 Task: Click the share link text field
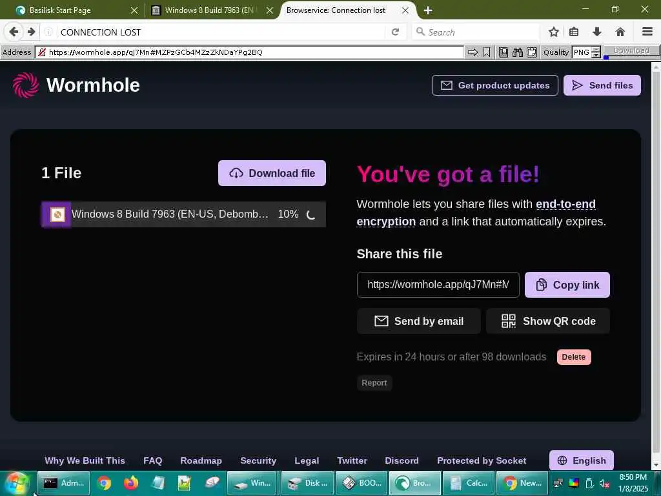438,285
